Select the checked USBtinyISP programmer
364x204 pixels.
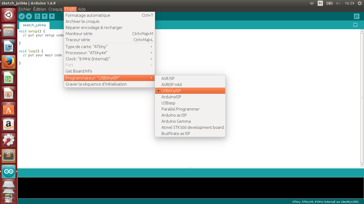coord(190,91)
